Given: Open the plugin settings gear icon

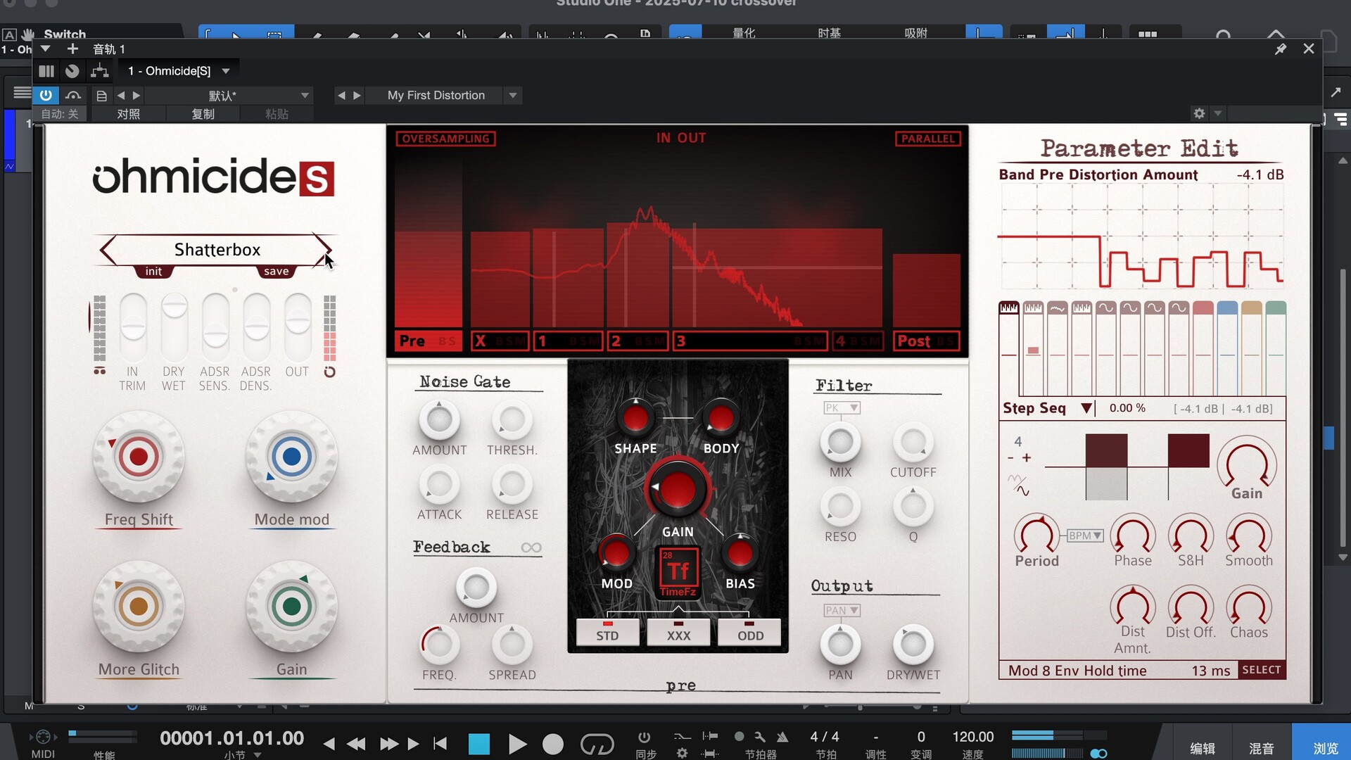Looking at the screenshot, I should pos(1199,113).
